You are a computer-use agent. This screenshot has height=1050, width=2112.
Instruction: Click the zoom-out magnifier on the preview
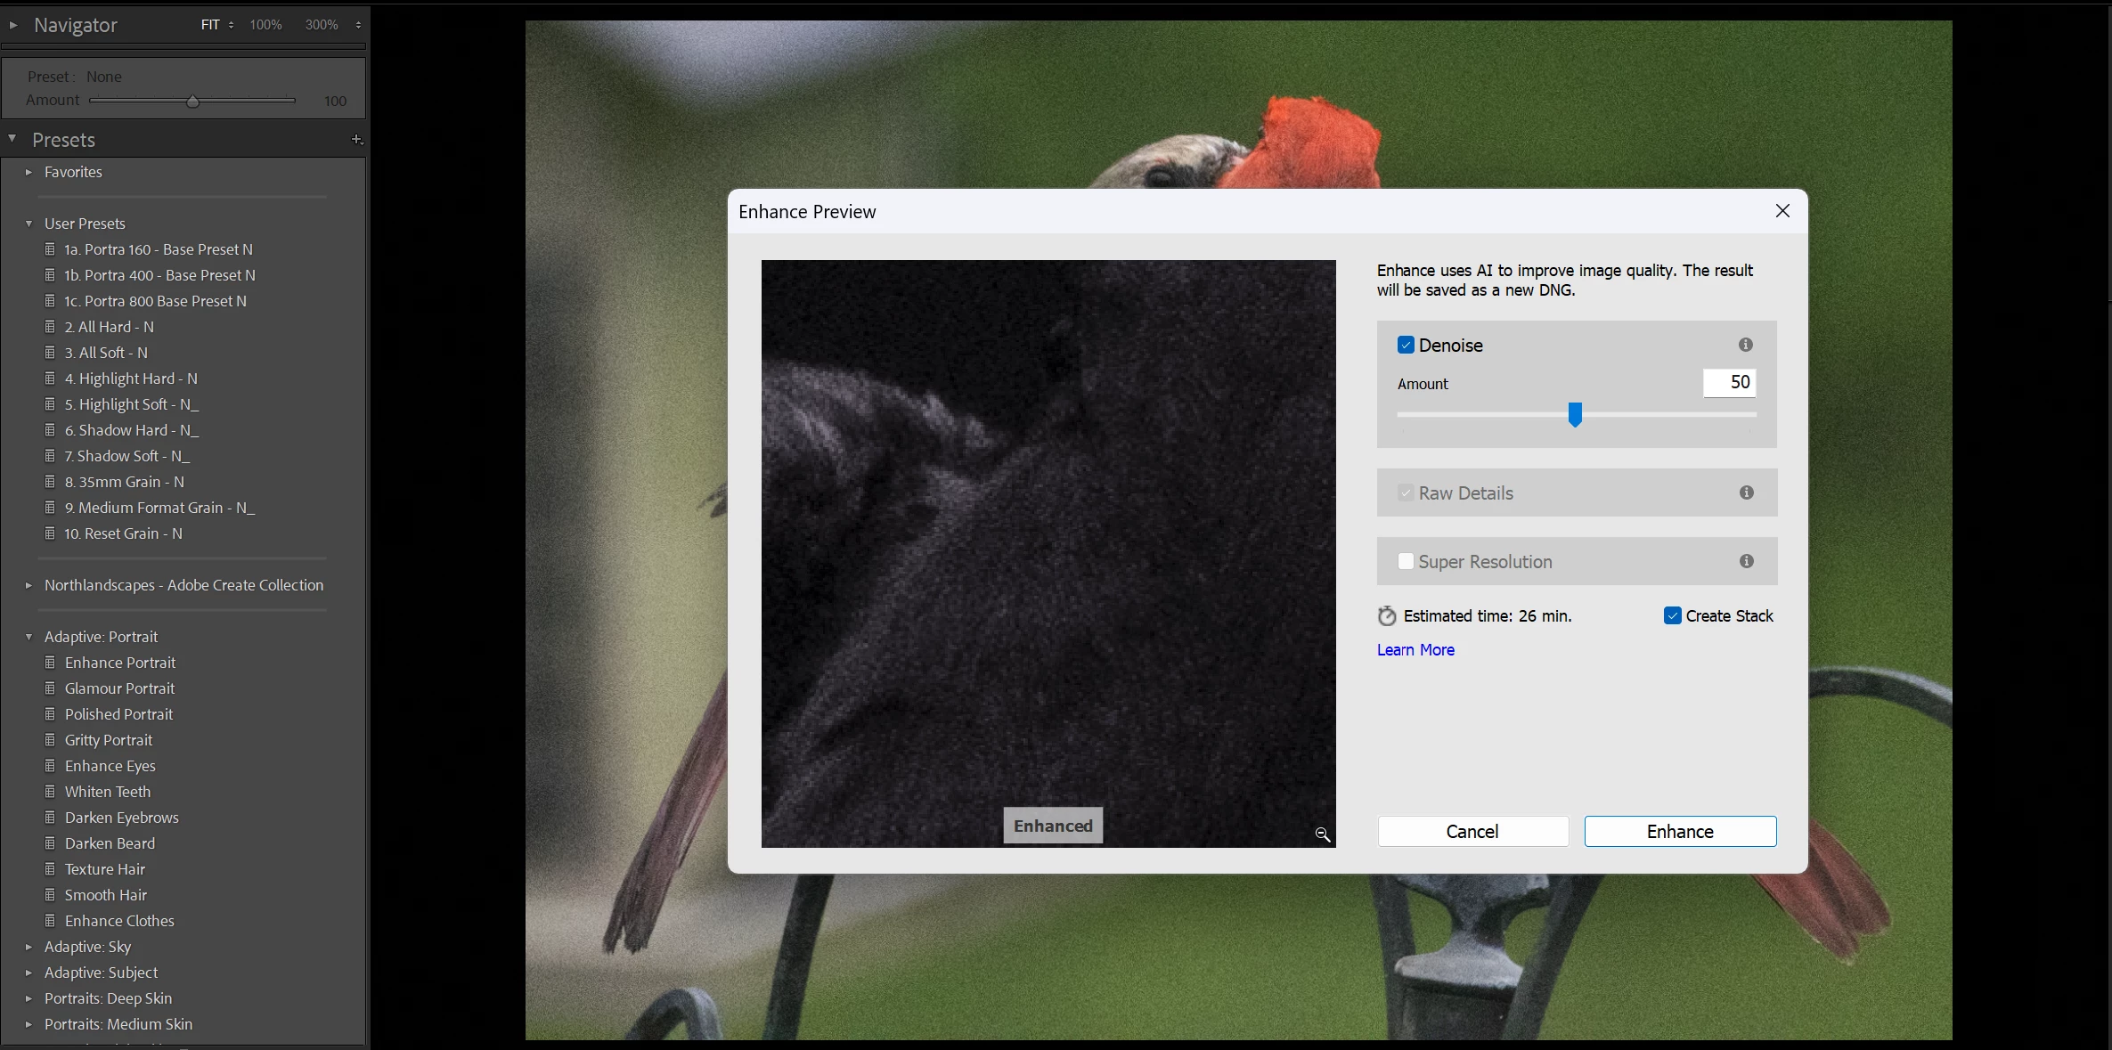click(1322, 834)
